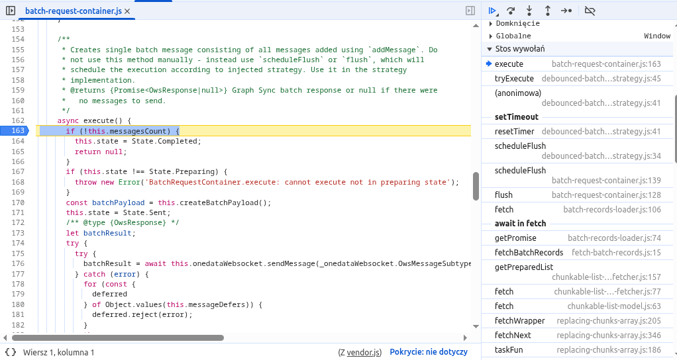
Task: Toggle deactivate breakpoints icon
Action: pos(590,11)
